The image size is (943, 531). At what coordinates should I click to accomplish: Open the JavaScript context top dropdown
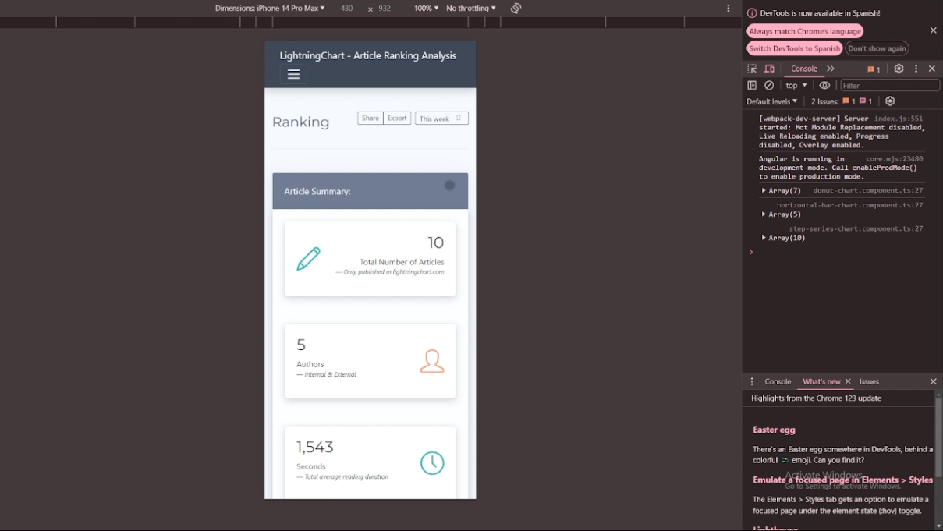(796, 86)
